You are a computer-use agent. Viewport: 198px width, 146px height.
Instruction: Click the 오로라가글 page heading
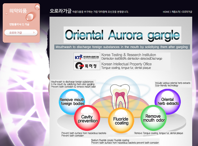click(61, 11)
